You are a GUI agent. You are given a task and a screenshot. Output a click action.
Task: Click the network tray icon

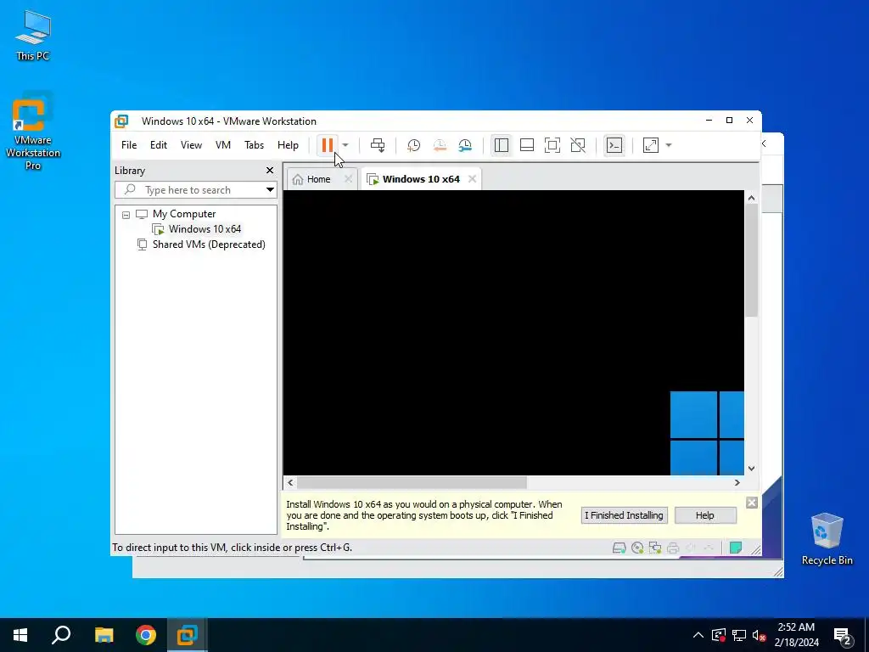click(739, 635)
